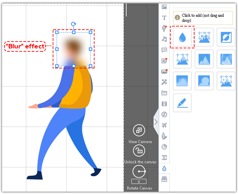This screenshot has width=238, height=194.
Task: Open the Image category in sidebar
Action: 164,7
